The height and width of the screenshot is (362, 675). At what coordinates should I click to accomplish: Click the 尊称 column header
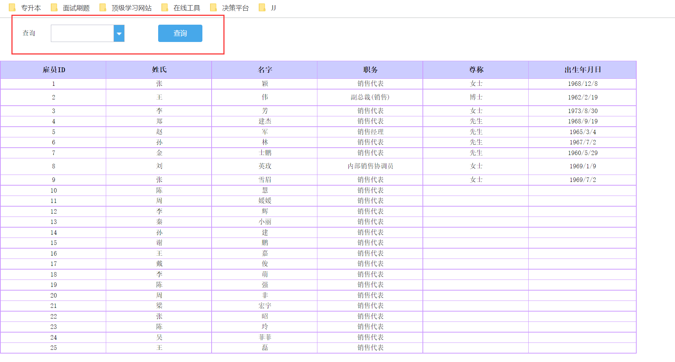(476, 70)
